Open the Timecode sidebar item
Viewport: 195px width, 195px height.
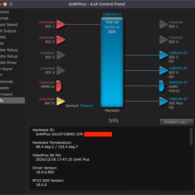[x=6, y=81]
